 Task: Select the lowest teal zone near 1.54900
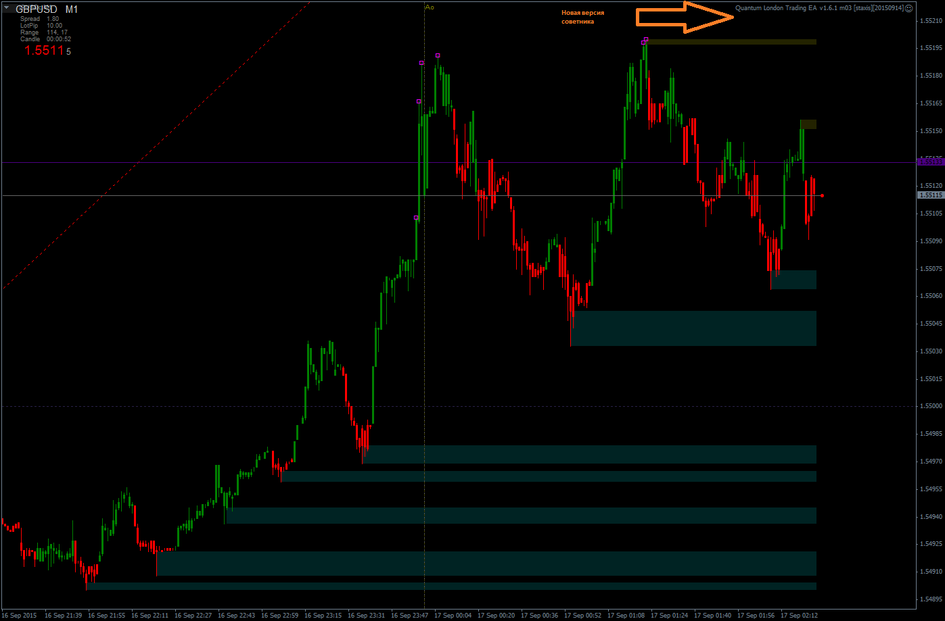click(451, 587)
